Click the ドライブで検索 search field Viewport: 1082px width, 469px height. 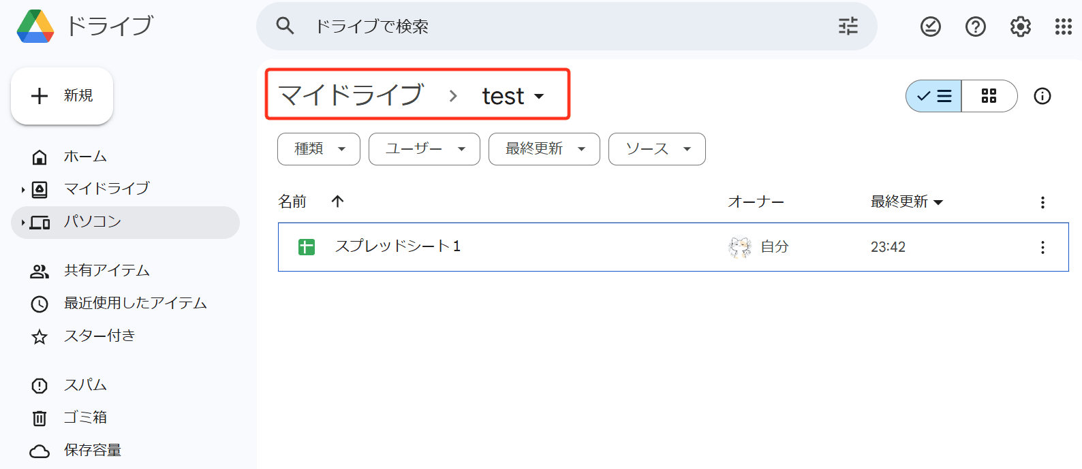coord(567,26)
